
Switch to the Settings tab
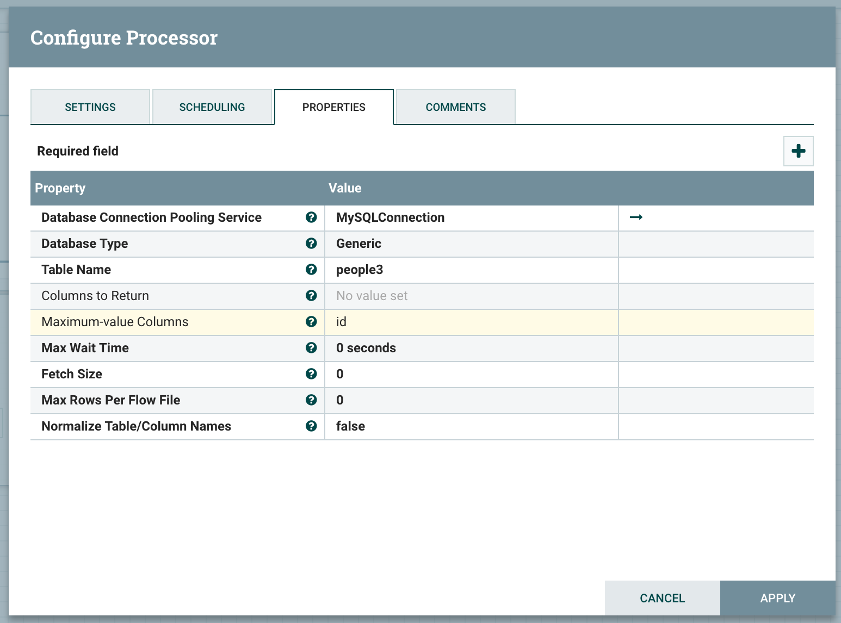(x=90, y=107)
